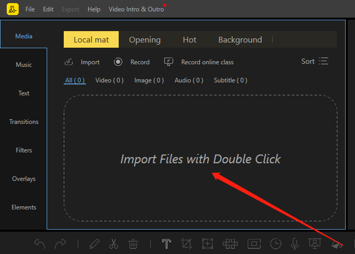This screenshot has height=254, width=355.
Task: Click the microphone voiceover icon
Action: coord(295,244)
